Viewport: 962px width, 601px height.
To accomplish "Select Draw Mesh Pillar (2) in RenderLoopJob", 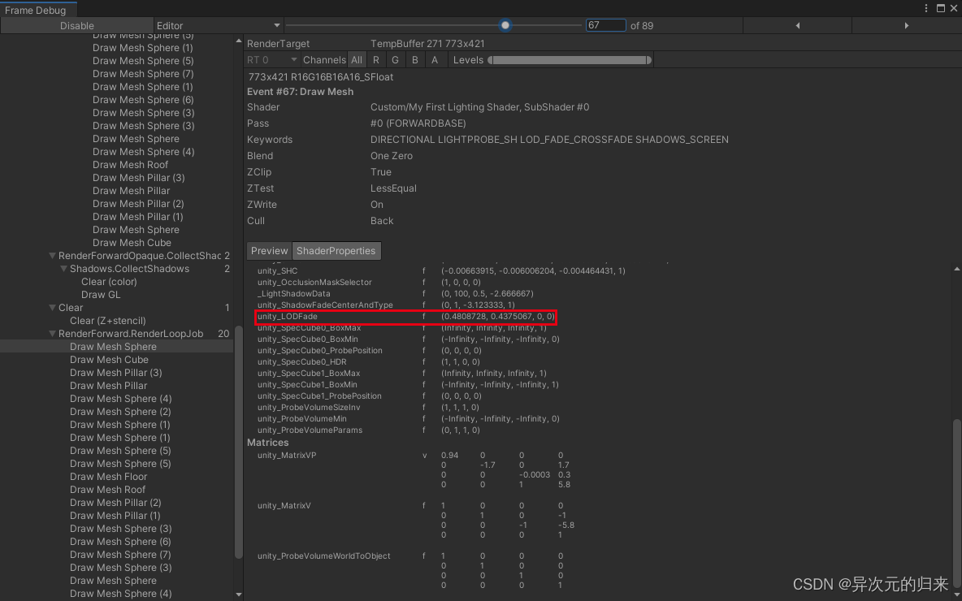I will [115, 502].
